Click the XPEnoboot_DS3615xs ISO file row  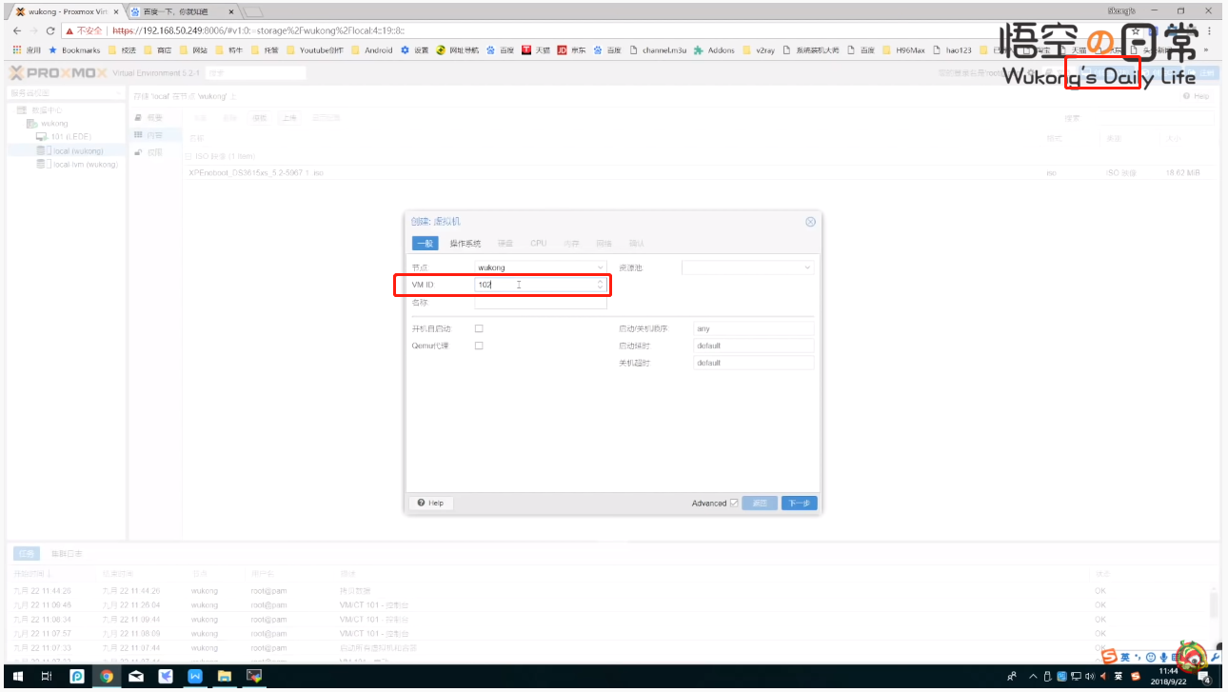tap(702, 172)
